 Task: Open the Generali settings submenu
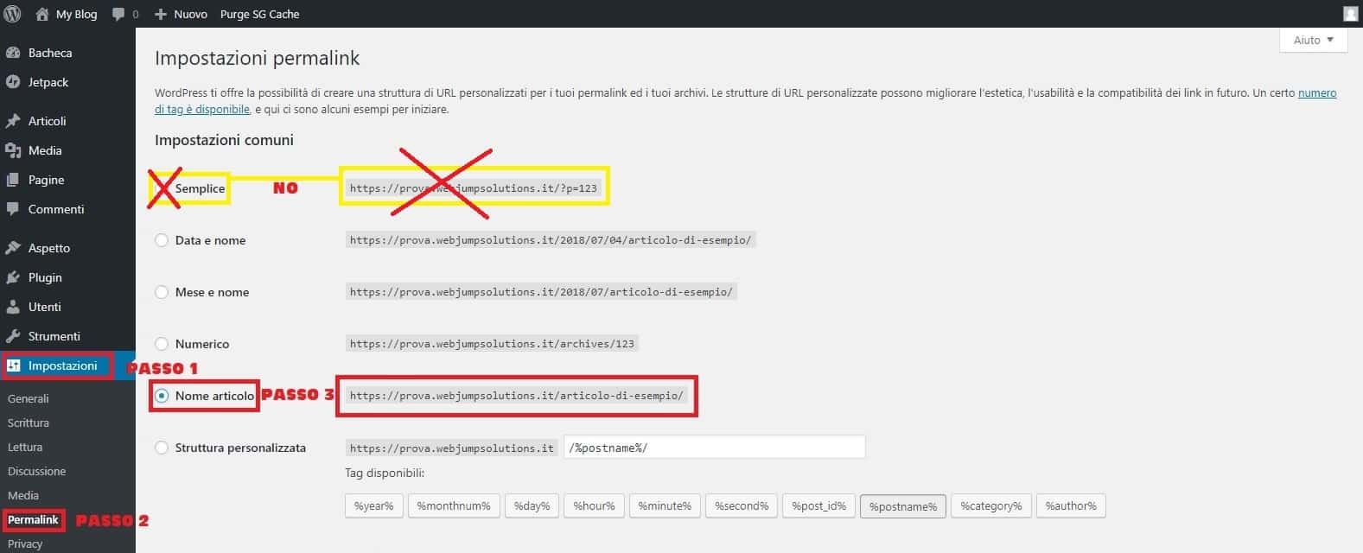point(28,398)
